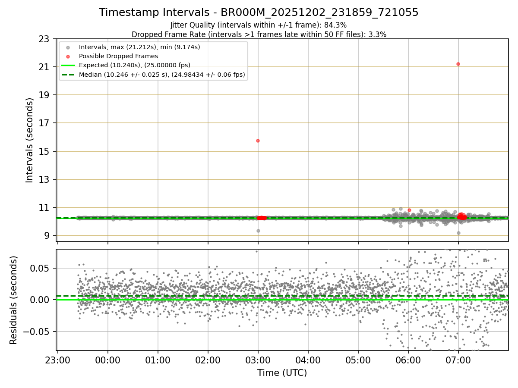The width and height of the screenshot is (518, 388).
Task: Click the 'Dropped Frame Rate' 3.3% subtitle line
Action: [x=259, y=34]
